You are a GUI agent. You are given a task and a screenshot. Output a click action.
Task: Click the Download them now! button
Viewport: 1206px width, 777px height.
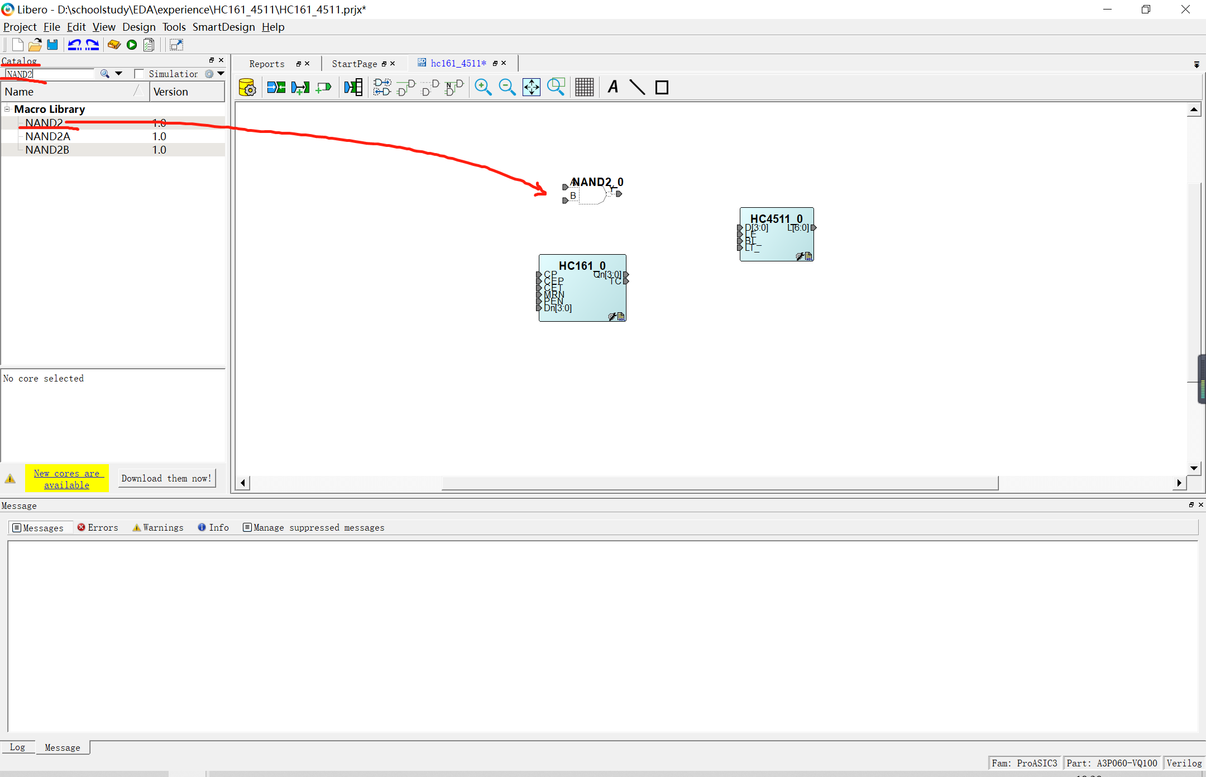point(166,478)
